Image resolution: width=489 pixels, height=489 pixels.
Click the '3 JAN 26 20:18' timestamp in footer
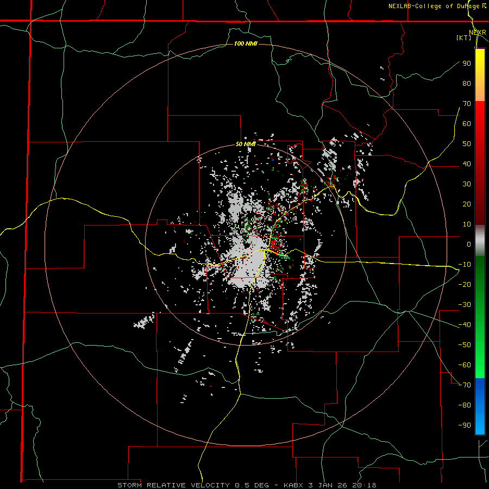tap(342, 485)
